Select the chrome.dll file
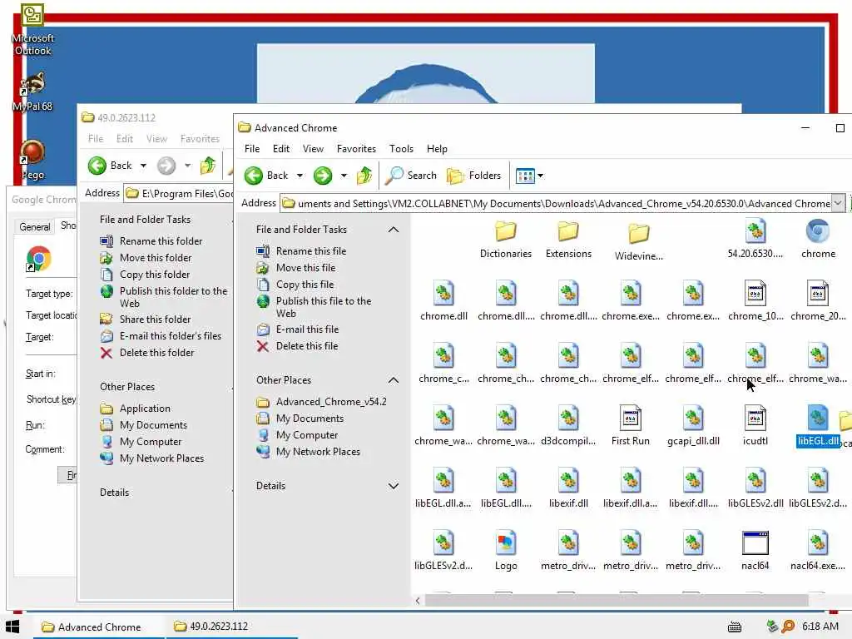The width and height of the screenshot is (852, 639). [443, 301]
